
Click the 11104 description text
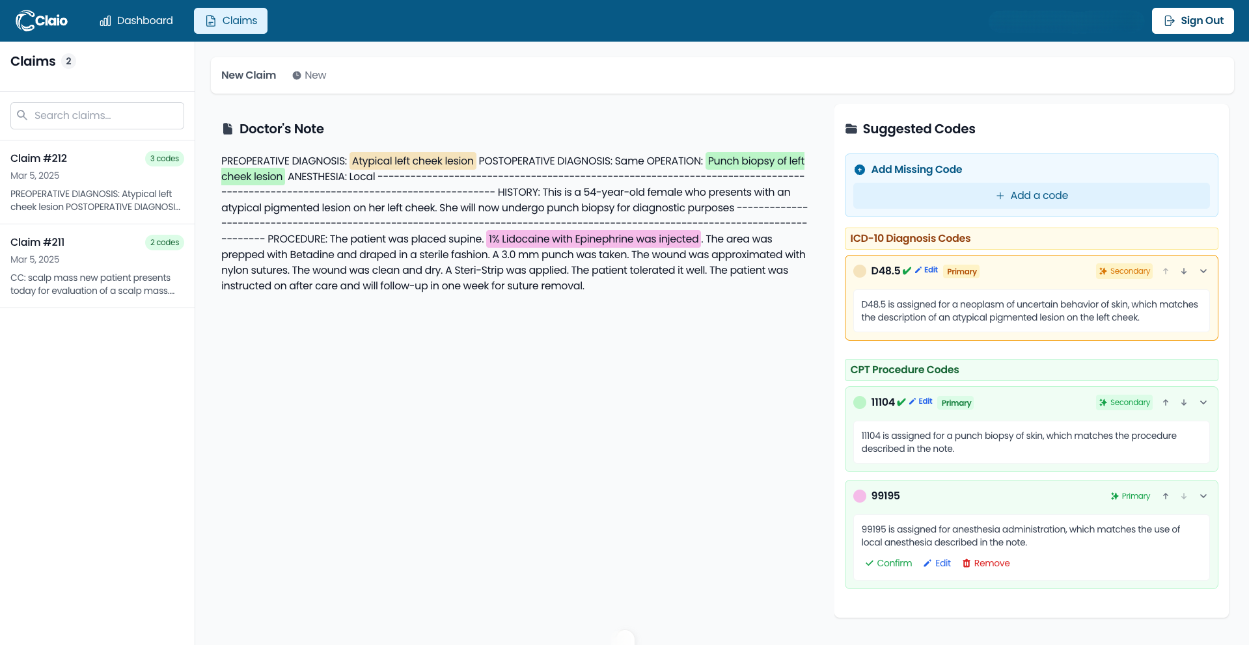click(1019, 442)
